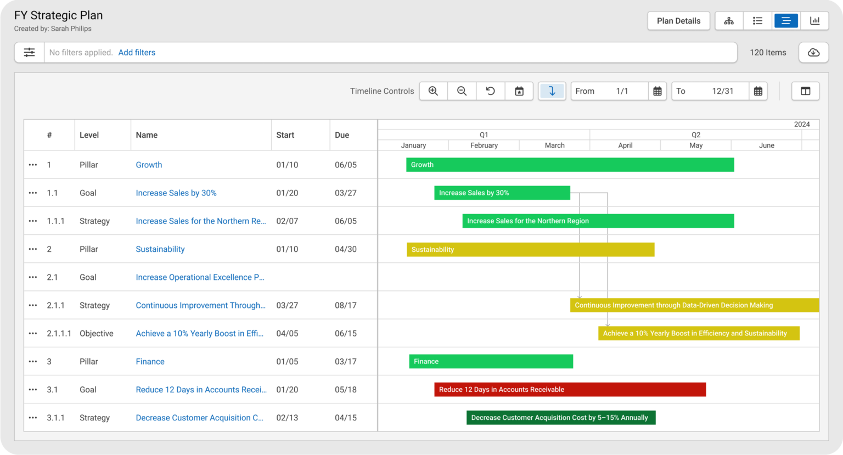
Task: Switch to the dashboard charts view
Action: click(x=814, y=20)
